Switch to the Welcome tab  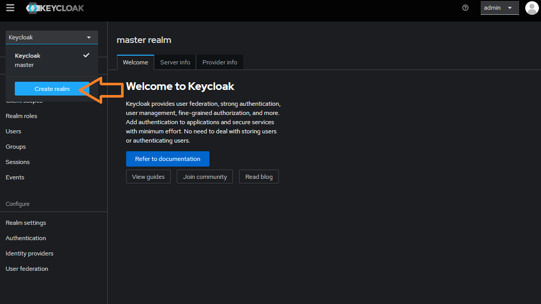pos(135,62)
